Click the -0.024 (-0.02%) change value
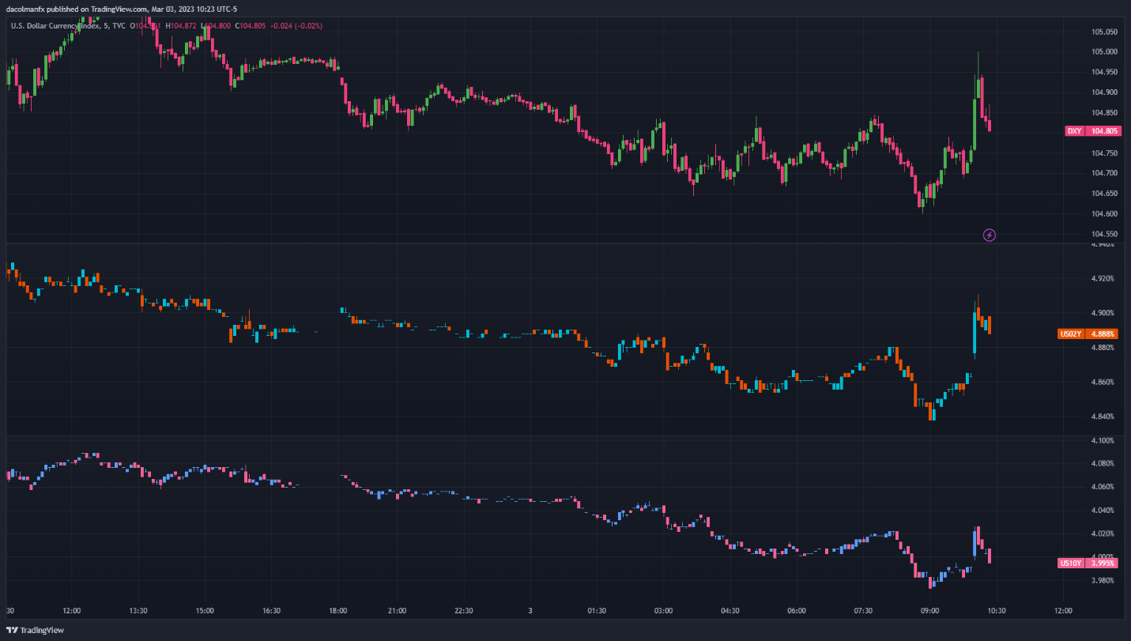The image size is (1131, 641). 296,25
